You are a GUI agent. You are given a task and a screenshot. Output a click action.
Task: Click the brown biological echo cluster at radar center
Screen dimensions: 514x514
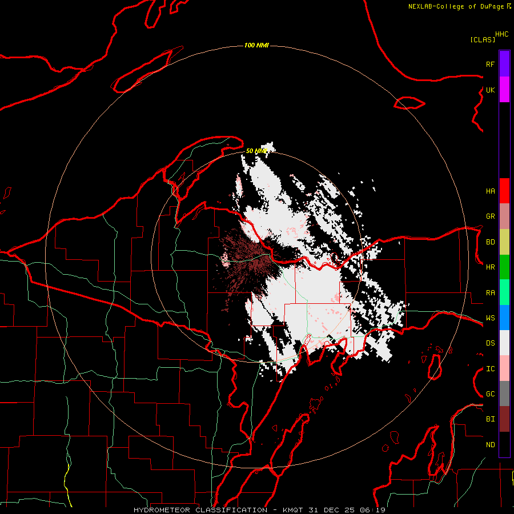(252, 262)
